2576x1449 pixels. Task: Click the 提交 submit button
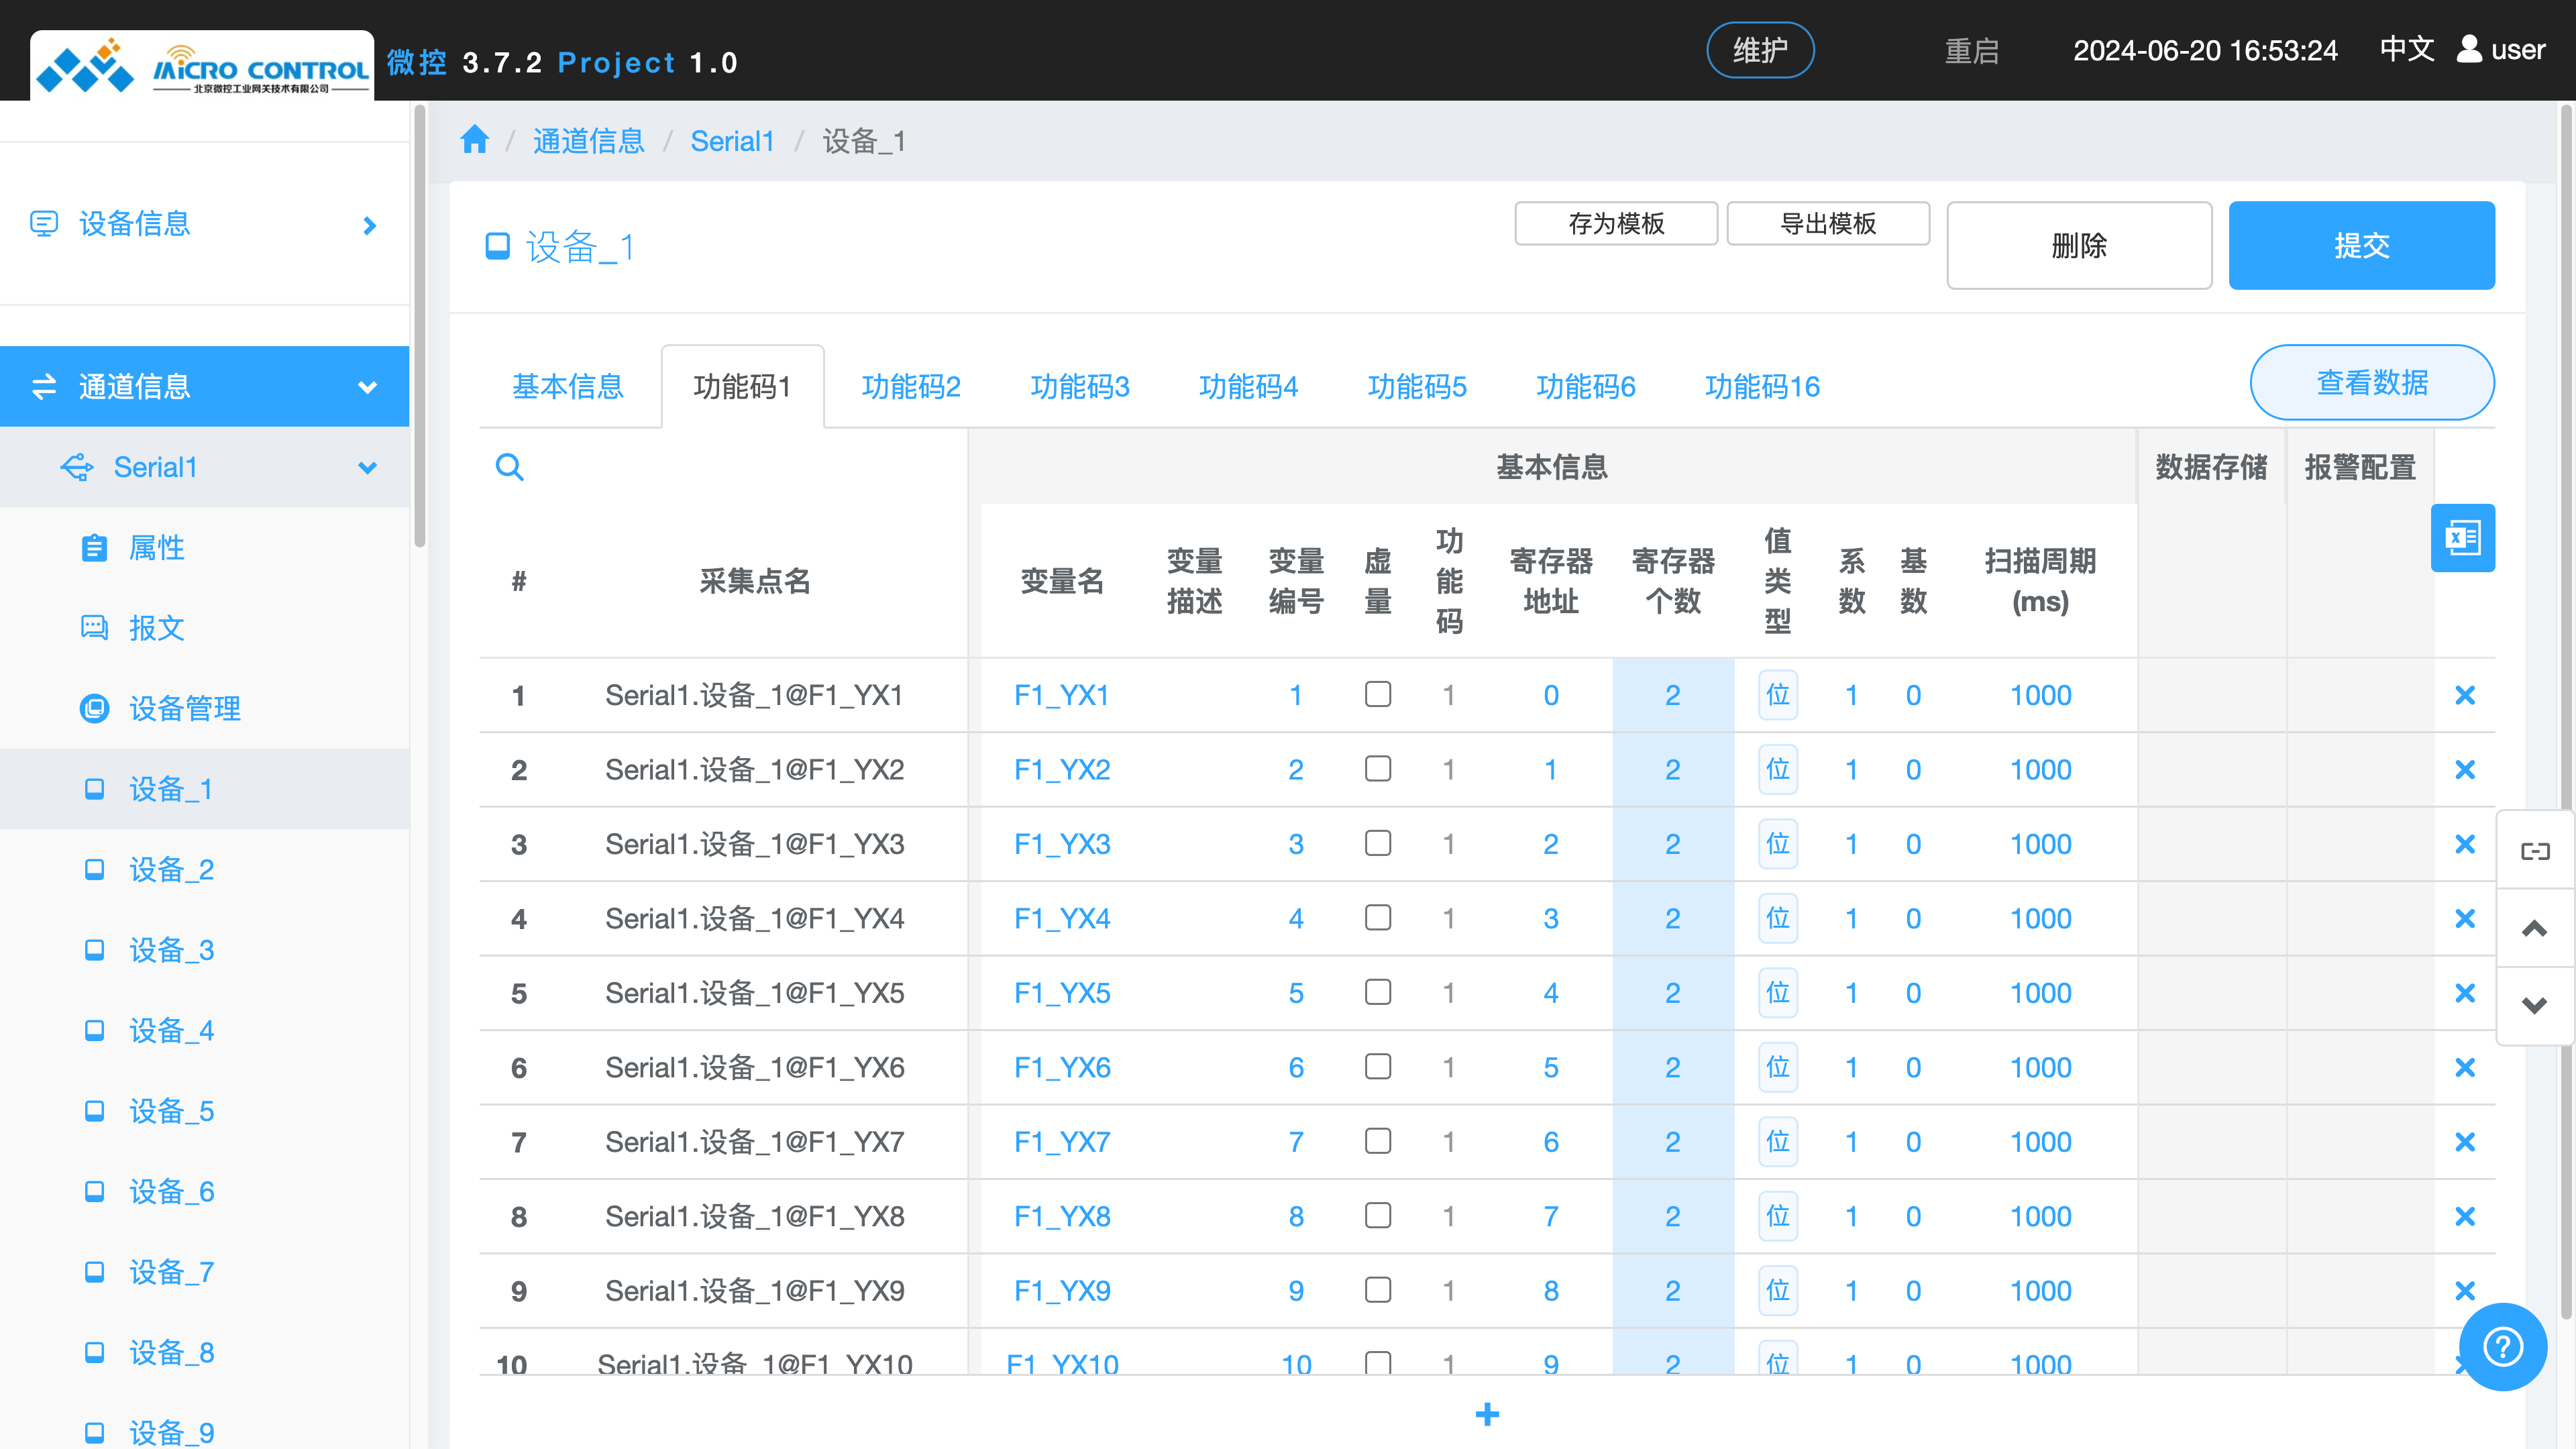tap(2362, 245)
